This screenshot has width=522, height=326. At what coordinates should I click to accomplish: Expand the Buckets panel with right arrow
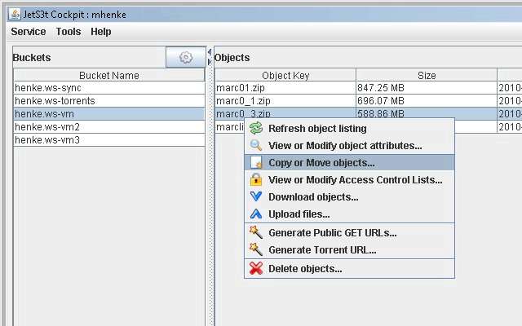pos(210,62)
